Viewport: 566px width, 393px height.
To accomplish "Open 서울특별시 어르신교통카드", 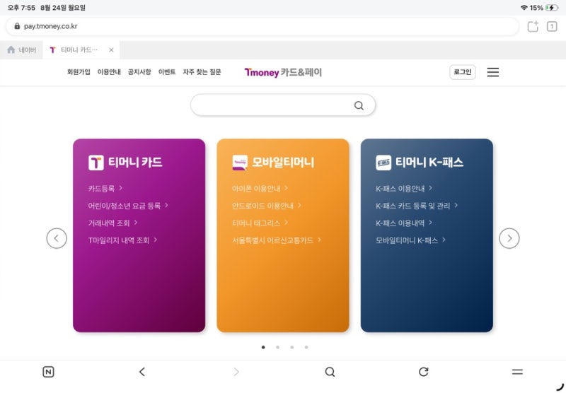I will coord(277,240).
